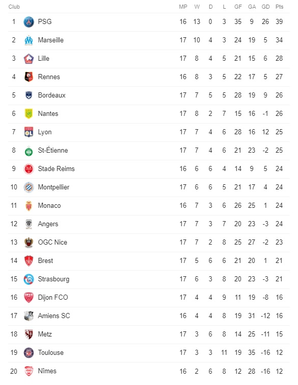
Task: Click the Club column header
Action: pyautogui.click(x=14, y=7)
